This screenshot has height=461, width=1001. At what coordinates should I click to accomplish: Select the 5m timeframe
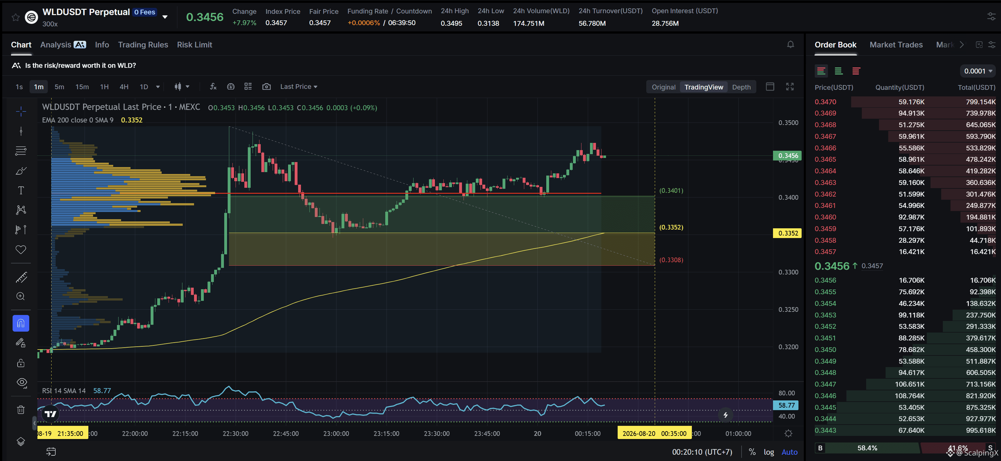(59, 87)
